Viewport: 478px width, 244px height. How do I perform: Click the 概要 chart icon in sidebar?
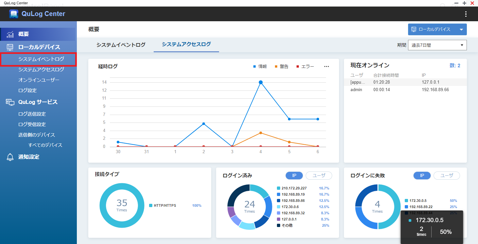[x=10, y=34]
